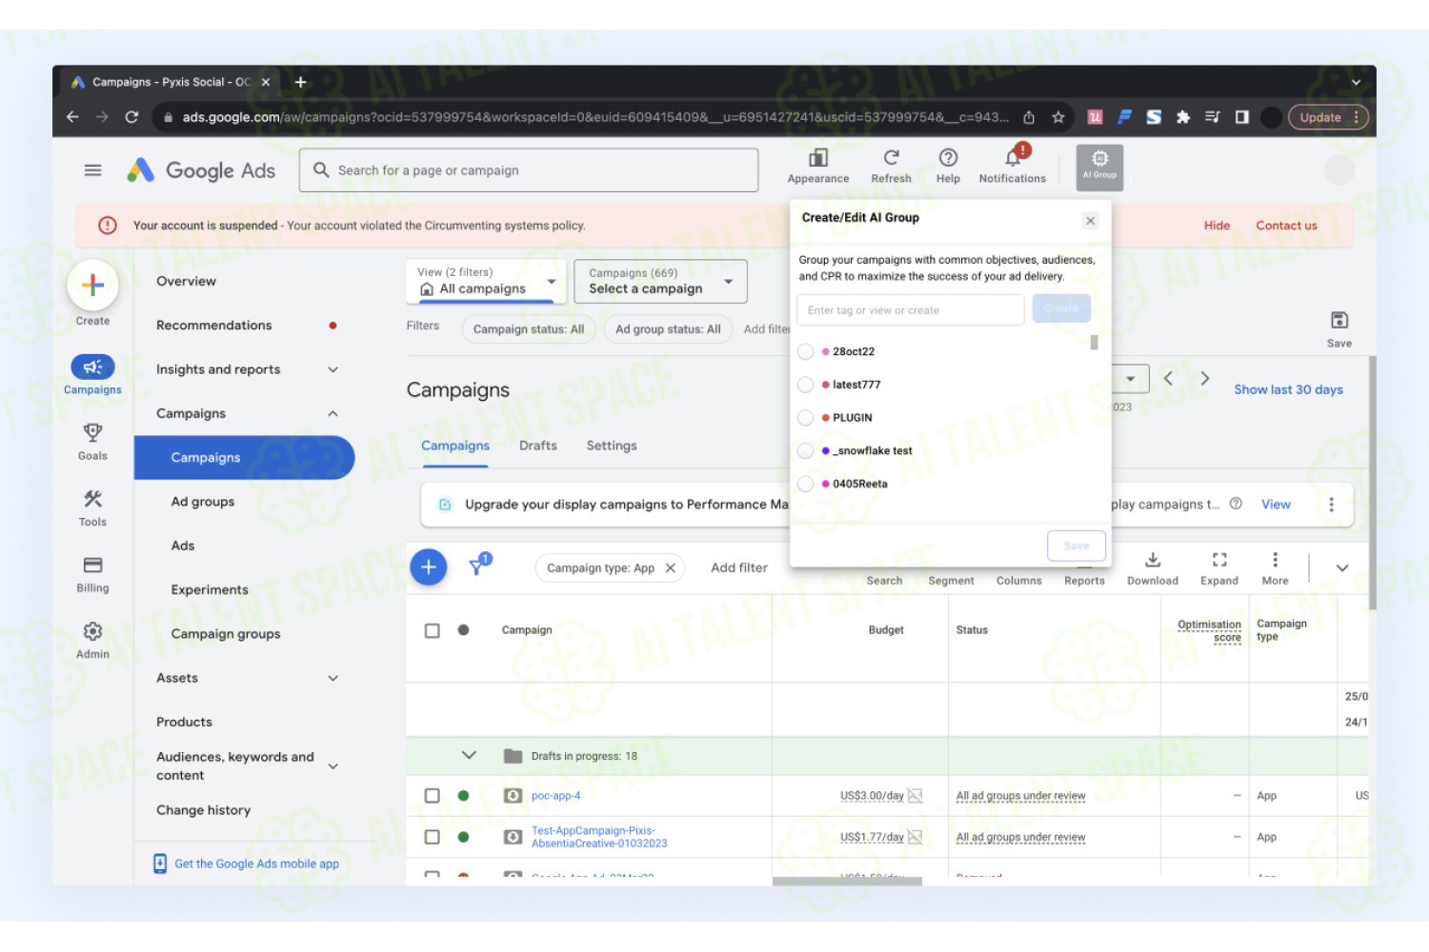
Task: Click the Contact us link
Action: 1286,226
